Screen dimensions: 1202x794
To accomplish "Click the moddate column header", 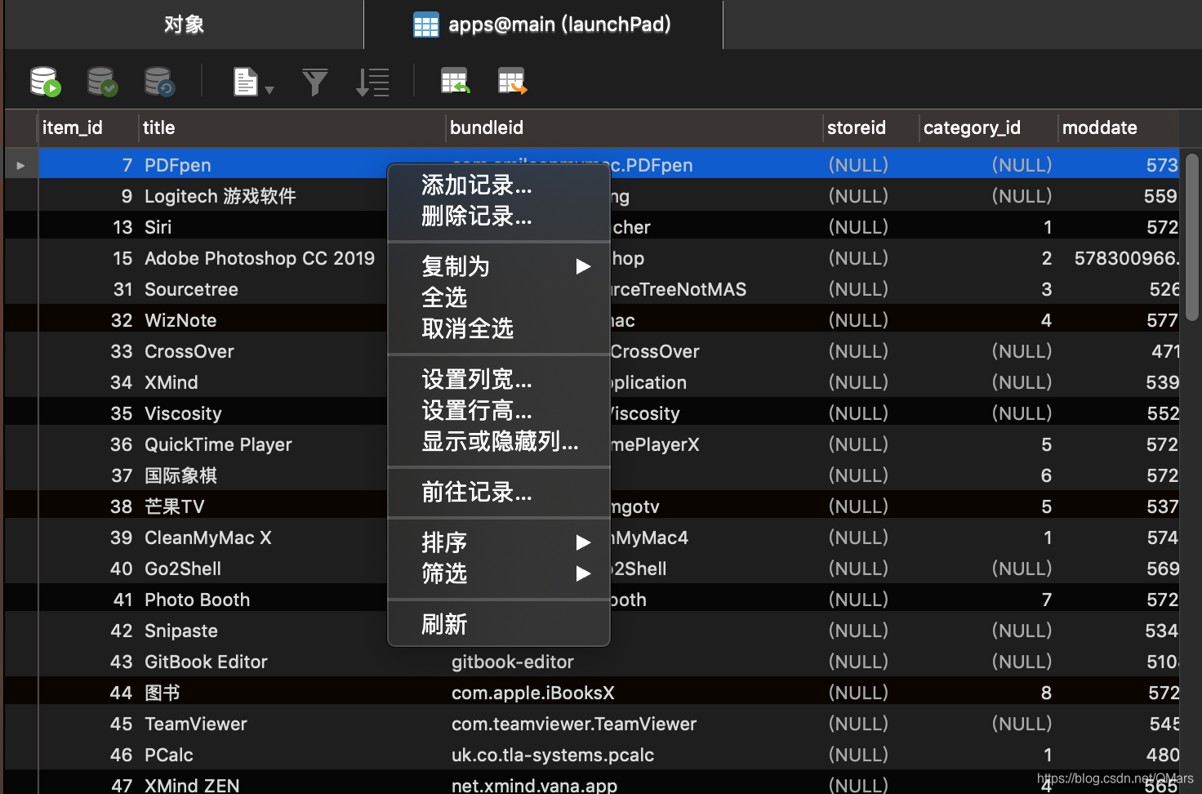I will point(1119,127).
